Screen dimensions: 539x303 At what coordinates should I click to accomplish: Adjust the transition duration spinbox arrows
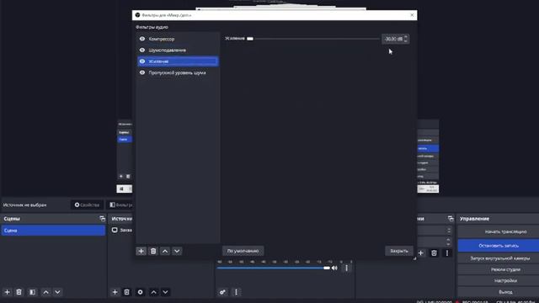[x=448, y=242]
